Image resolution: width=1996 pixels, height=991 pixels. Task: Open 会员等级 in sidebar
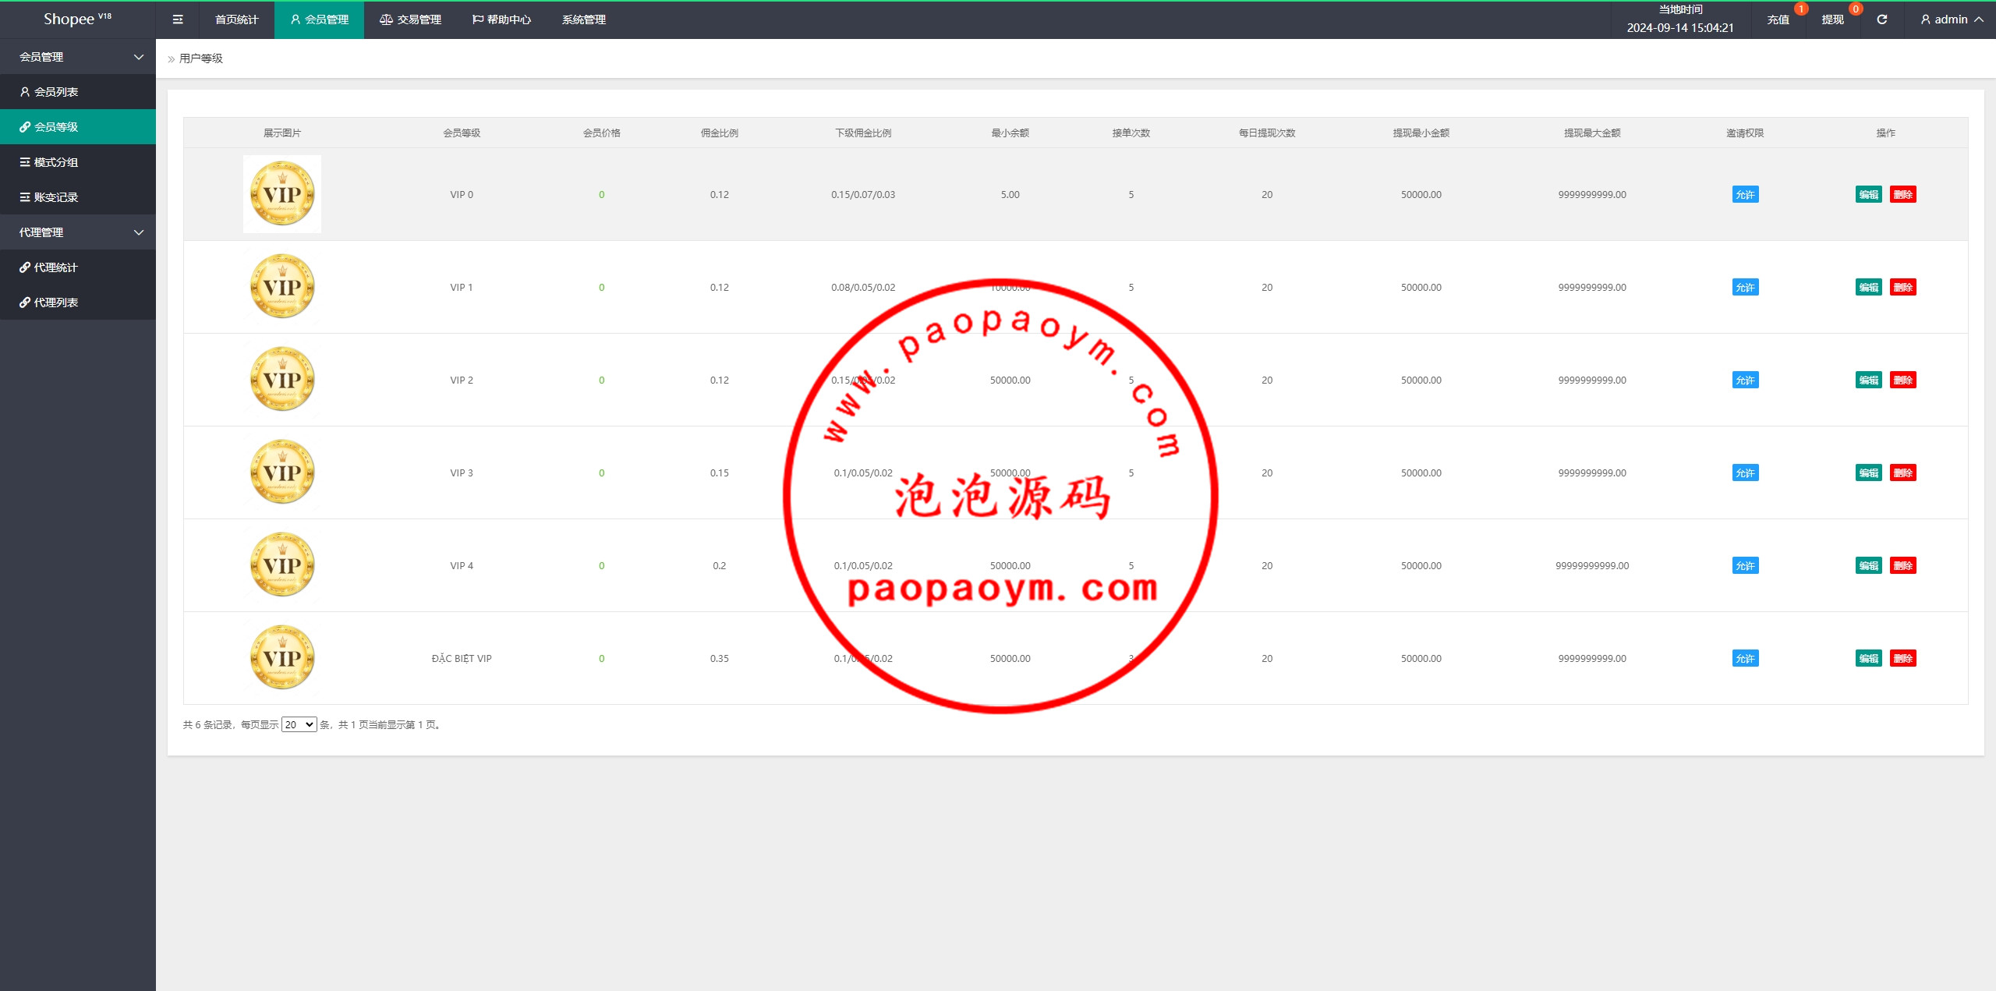point(78,127)
